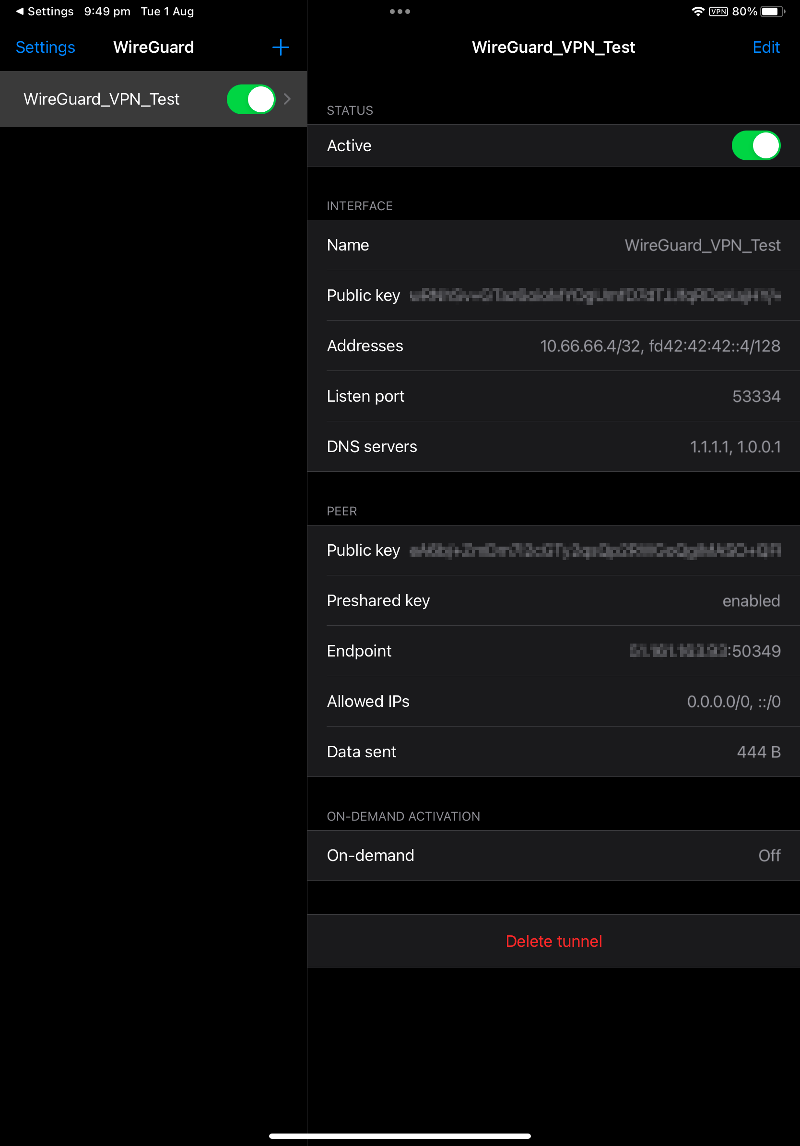Image resolution: width=800 pixels, height=1146 pixels.
Task: Tap the VPN badge in the status bar
Action: [718, 11]
